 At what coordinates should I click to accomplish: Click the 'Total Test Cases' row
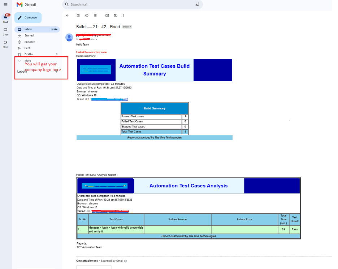(x=155, y=132)
